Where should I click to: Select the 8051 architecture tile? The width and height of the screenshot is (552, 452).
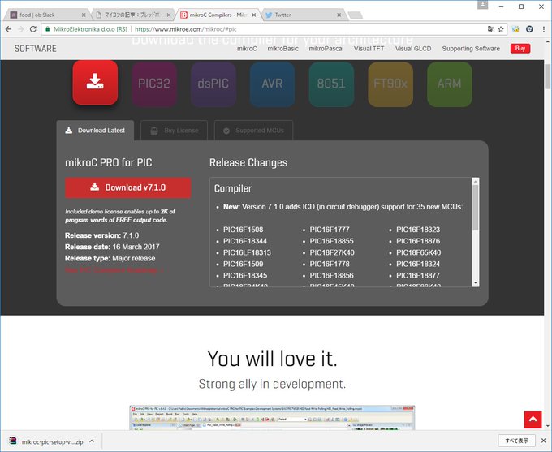[331, 84]
